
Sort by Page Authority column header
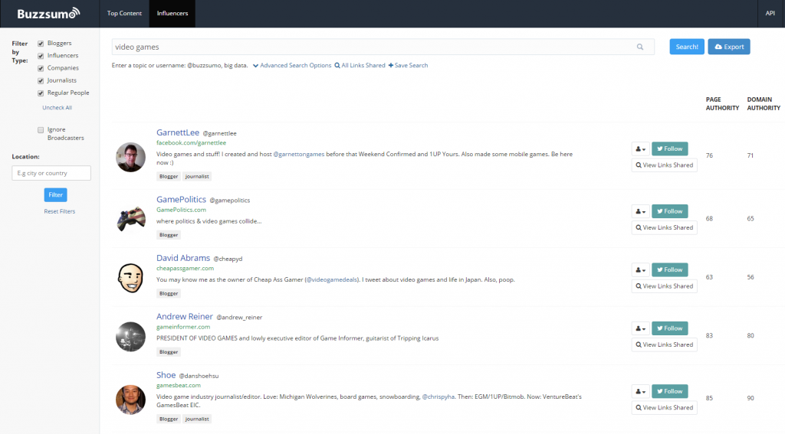722,103
